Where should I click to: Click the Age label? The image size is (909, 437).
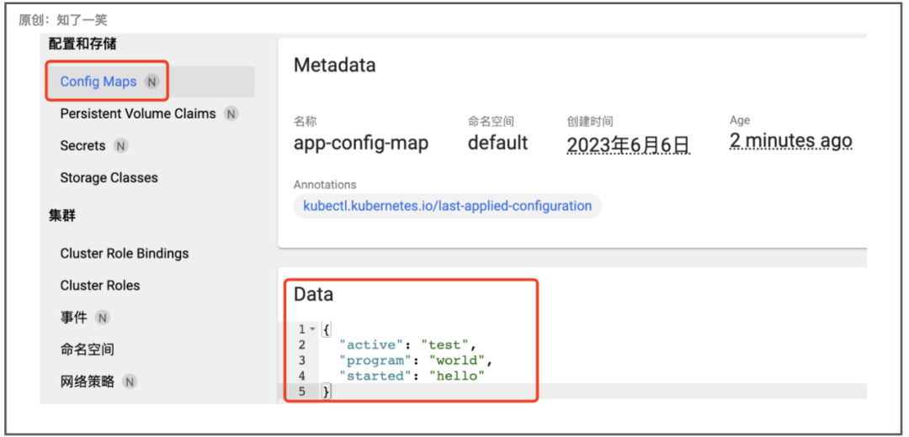740,120
